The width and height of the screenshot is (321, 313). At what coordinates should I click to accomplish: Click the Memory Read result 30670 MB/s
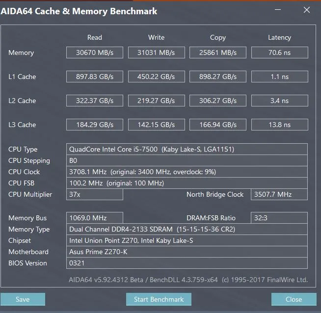click(95, 52)
